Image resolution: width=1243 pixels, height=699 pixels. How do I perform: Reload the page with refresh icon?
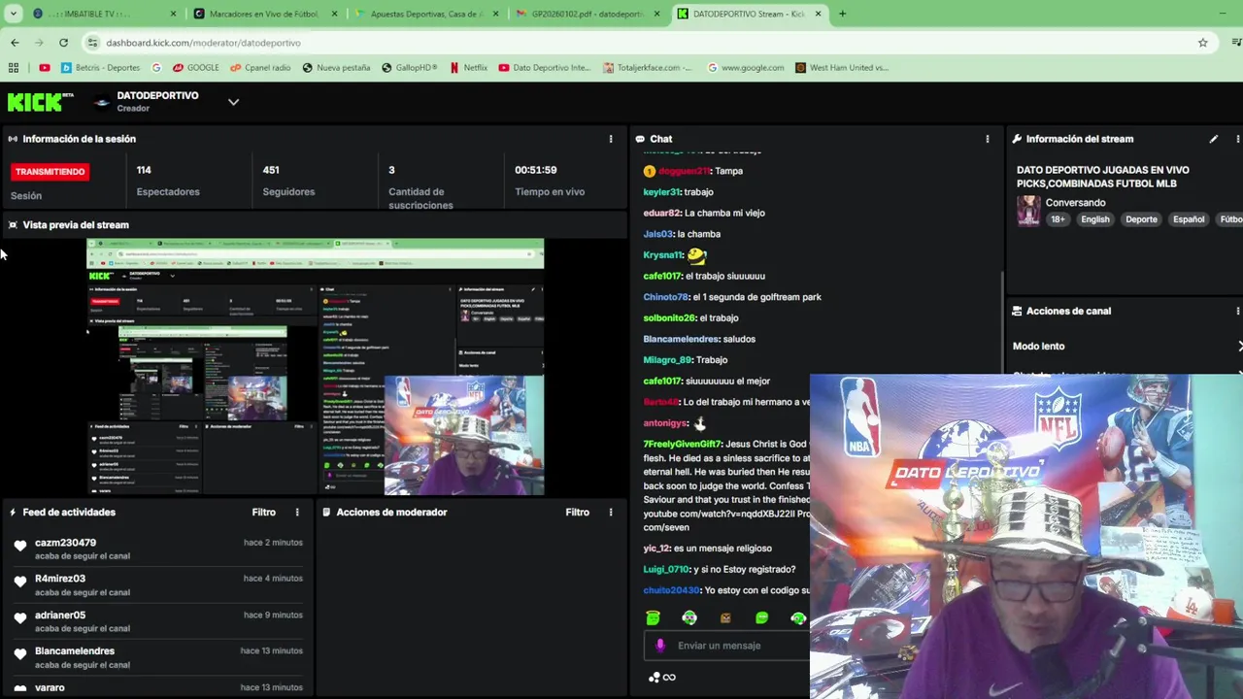[x=63, y=43]
